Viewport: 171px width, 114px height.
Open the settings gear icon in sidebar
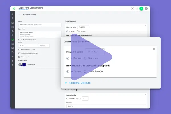13,61
